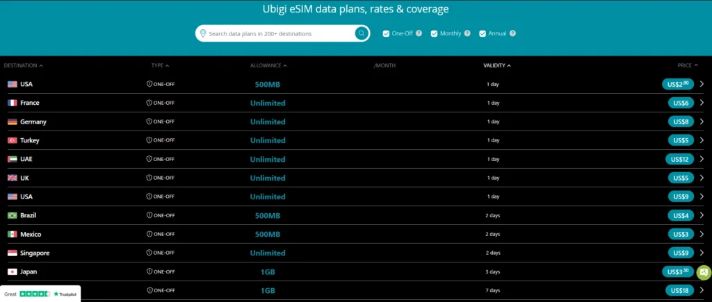Screen dimensions: 712x302
Task: Click the search magnifier button
Action: click(x=362, y=33)
